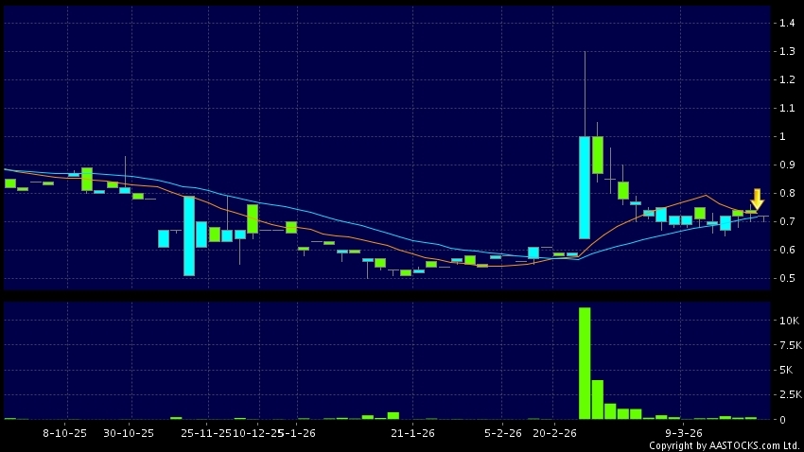Click the upper wick of the spike candle

(x=585, y=95)
